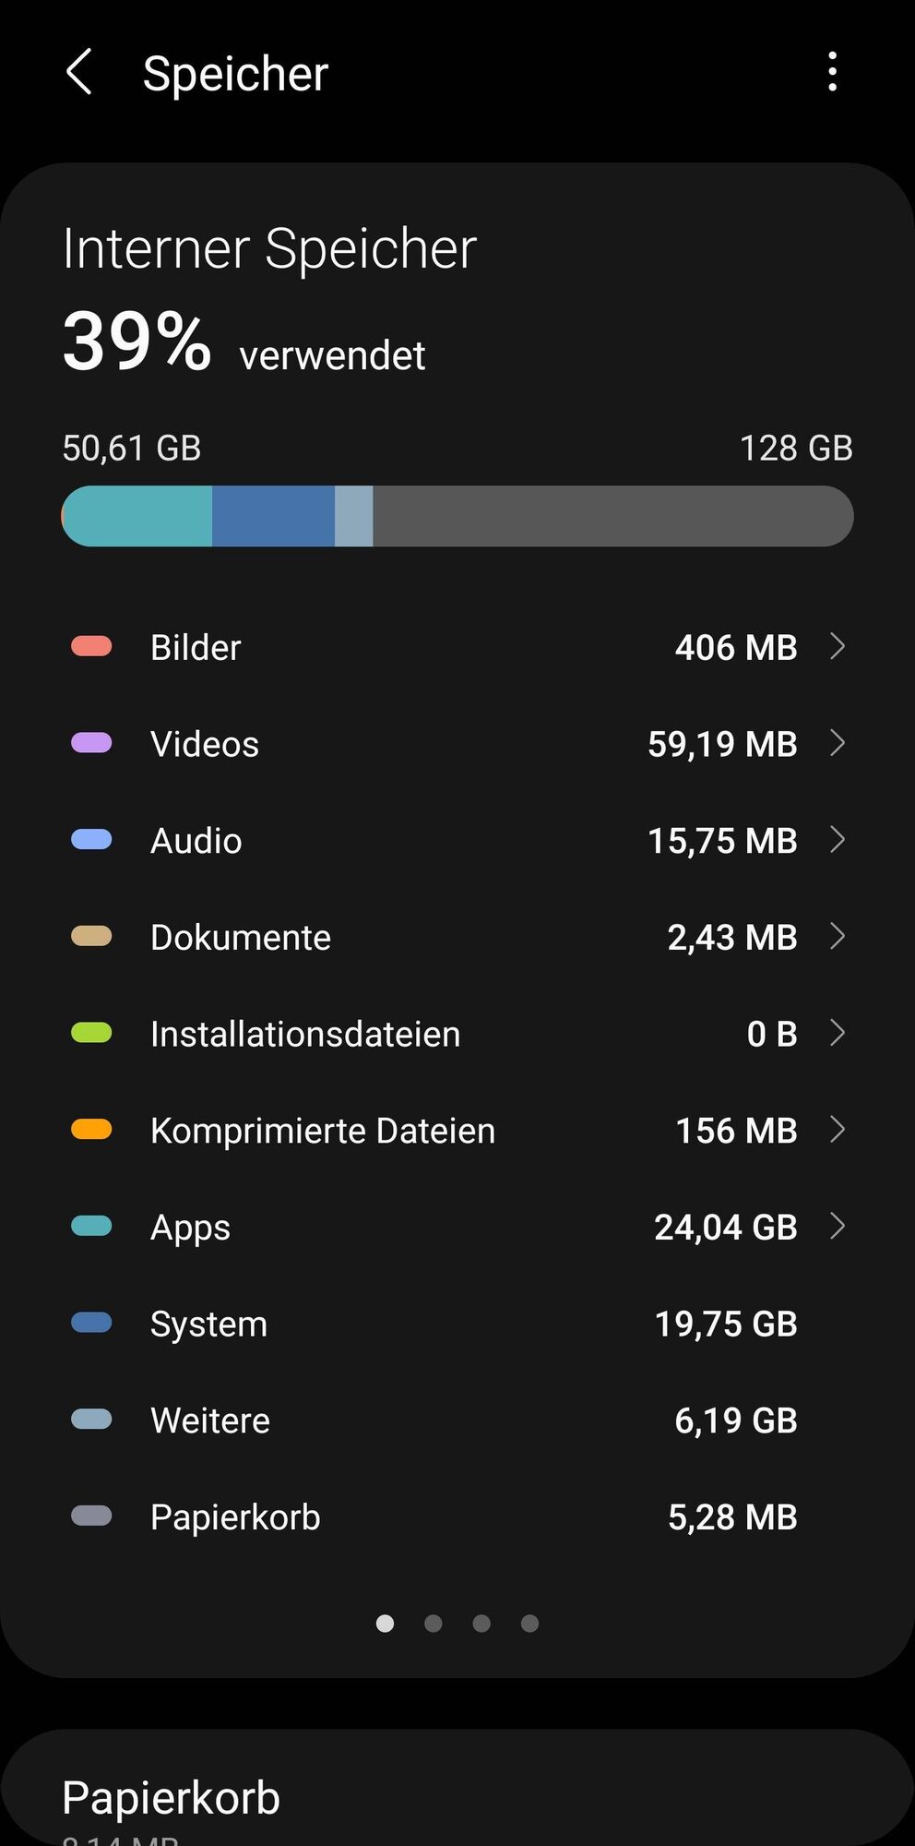Expand the Bilder category chevron
915x1846 pixels.
tap(838, 646)
